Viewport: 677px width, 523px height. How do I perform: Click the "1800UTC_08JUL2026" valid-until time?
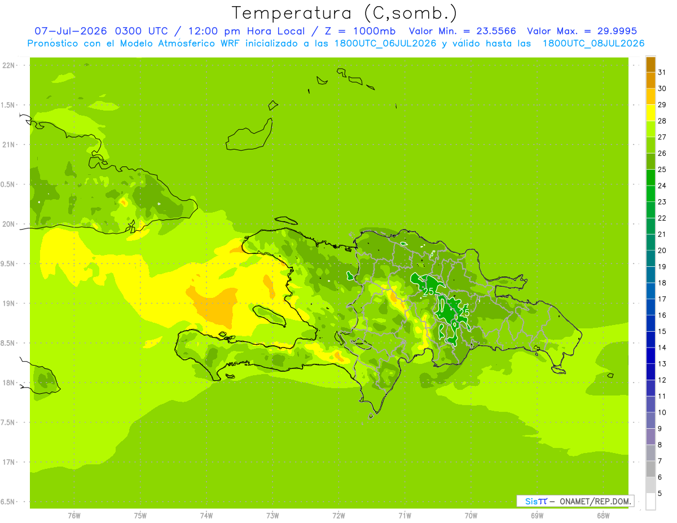(593, 43)
